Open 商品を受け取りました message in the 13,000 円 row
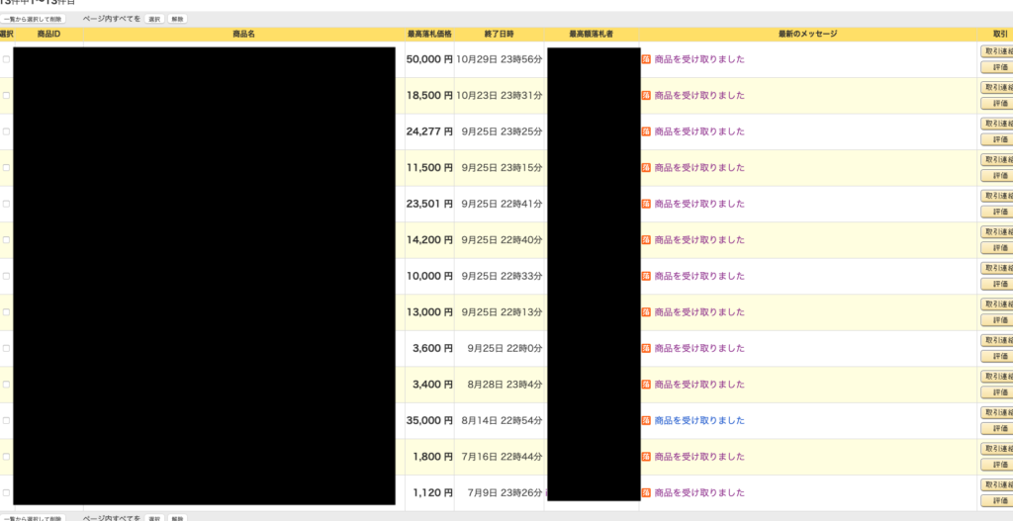 pyautogui.click(x=699, y=312)
